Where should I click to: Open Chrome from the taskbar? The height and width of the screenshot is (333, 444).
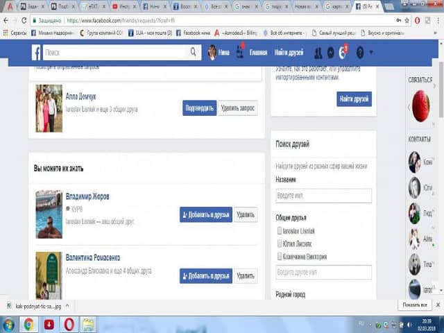pos(28,325)
